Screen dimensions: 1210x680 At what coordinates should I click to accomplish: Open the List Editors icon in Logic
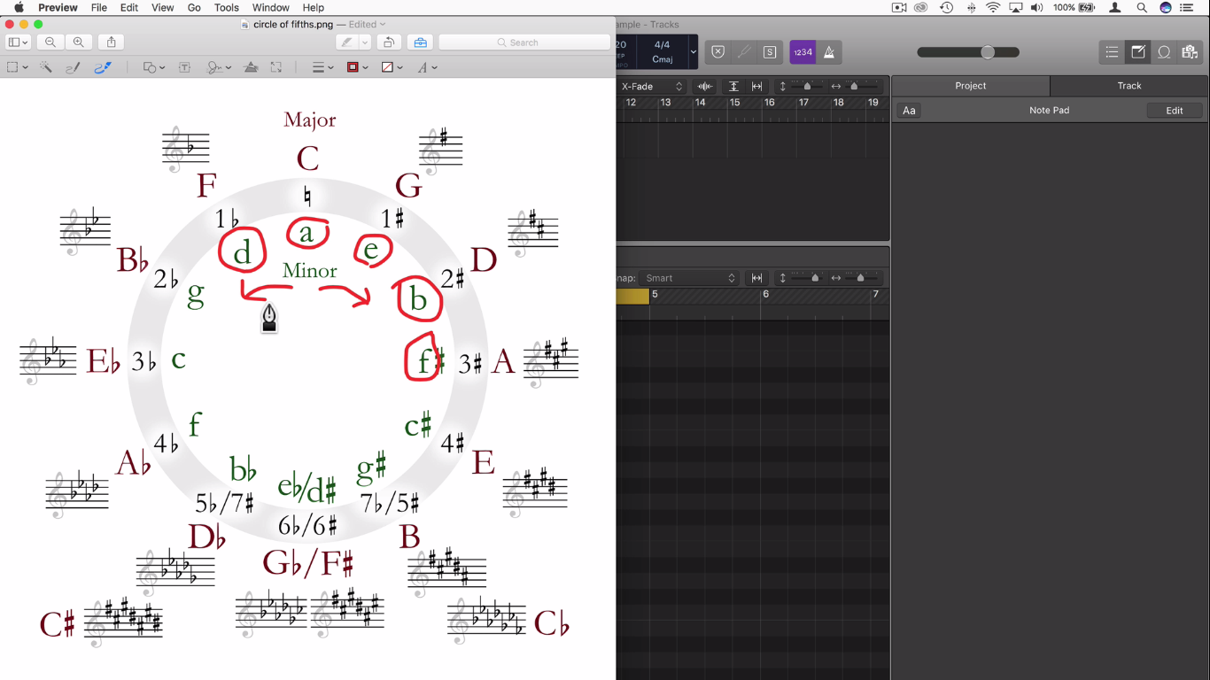point(1112,52)
